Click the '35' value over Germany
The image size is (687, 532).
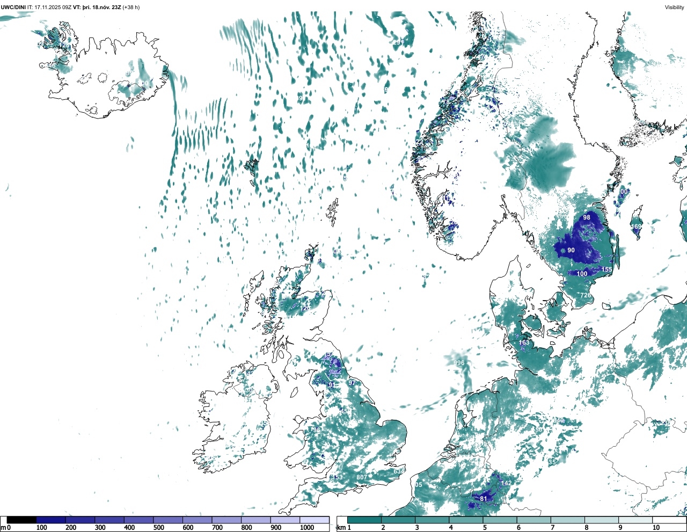click(x=552, y=462)
